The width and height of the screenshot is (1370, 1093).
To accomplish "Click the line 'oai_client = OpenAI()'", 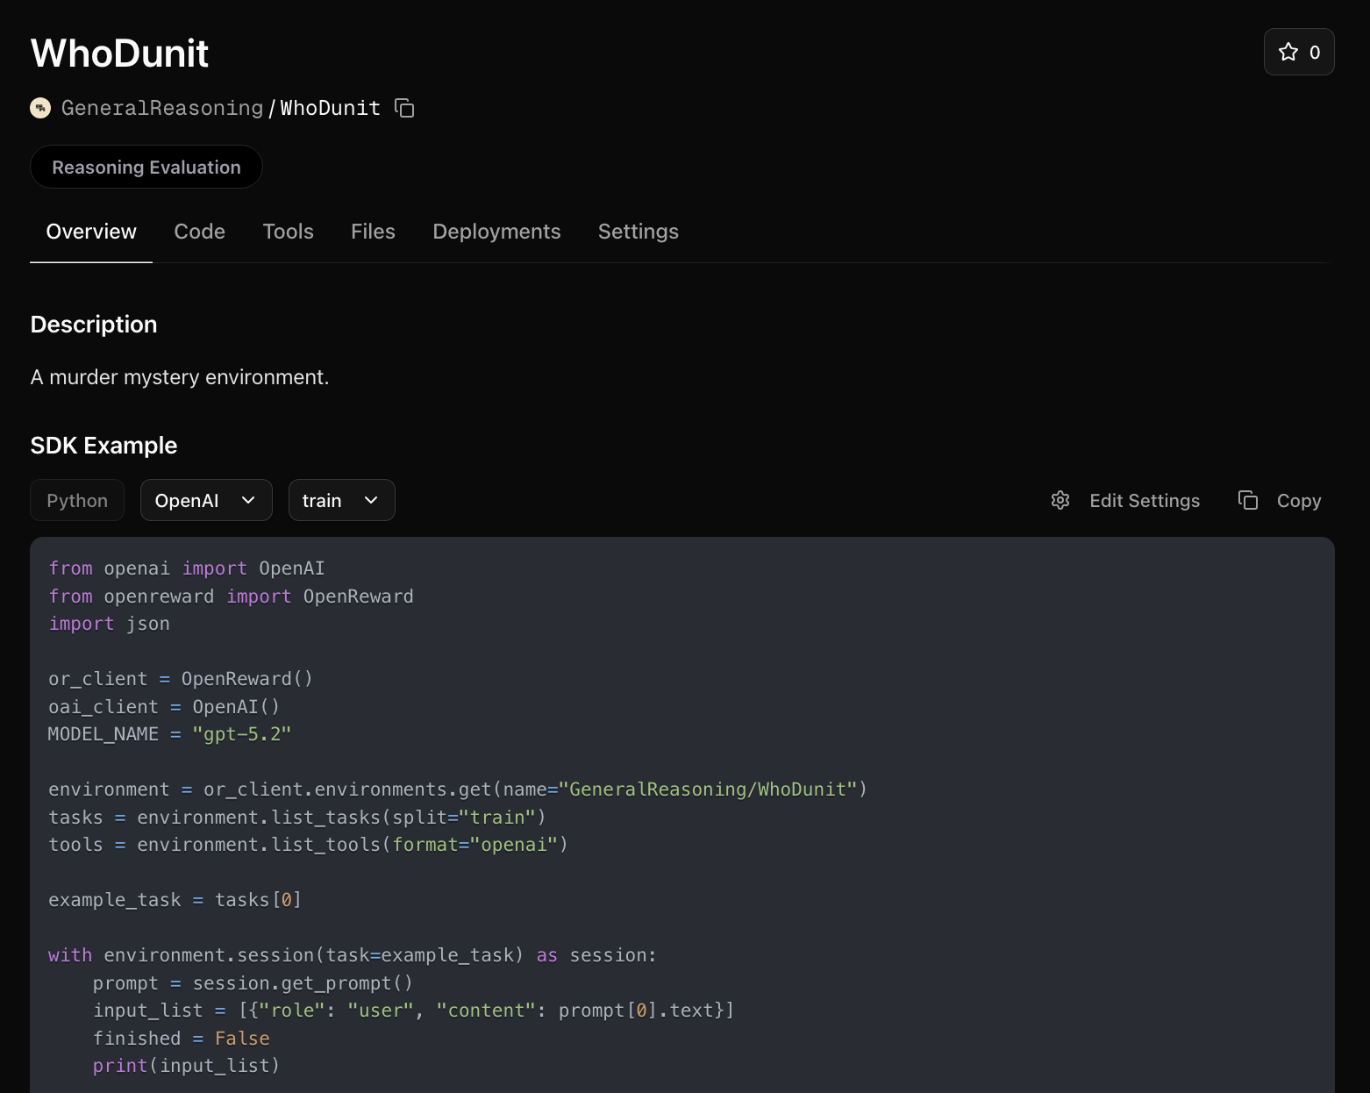I will pyautogui.click(x=164, y=707).
